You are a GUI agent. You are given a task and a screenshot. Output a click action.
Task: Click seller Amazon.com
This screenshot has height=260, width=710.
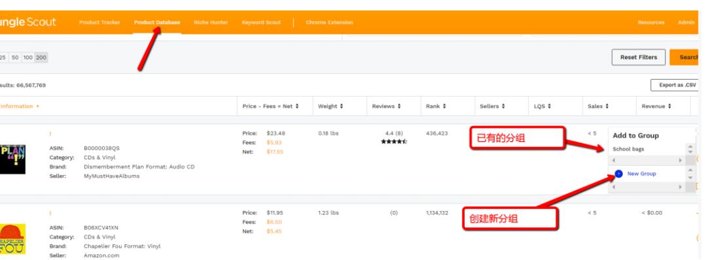101,255
